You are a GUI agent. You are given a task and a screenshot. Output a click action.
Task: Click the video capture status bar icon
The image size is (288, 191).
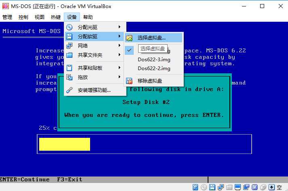tap(246, 187)
